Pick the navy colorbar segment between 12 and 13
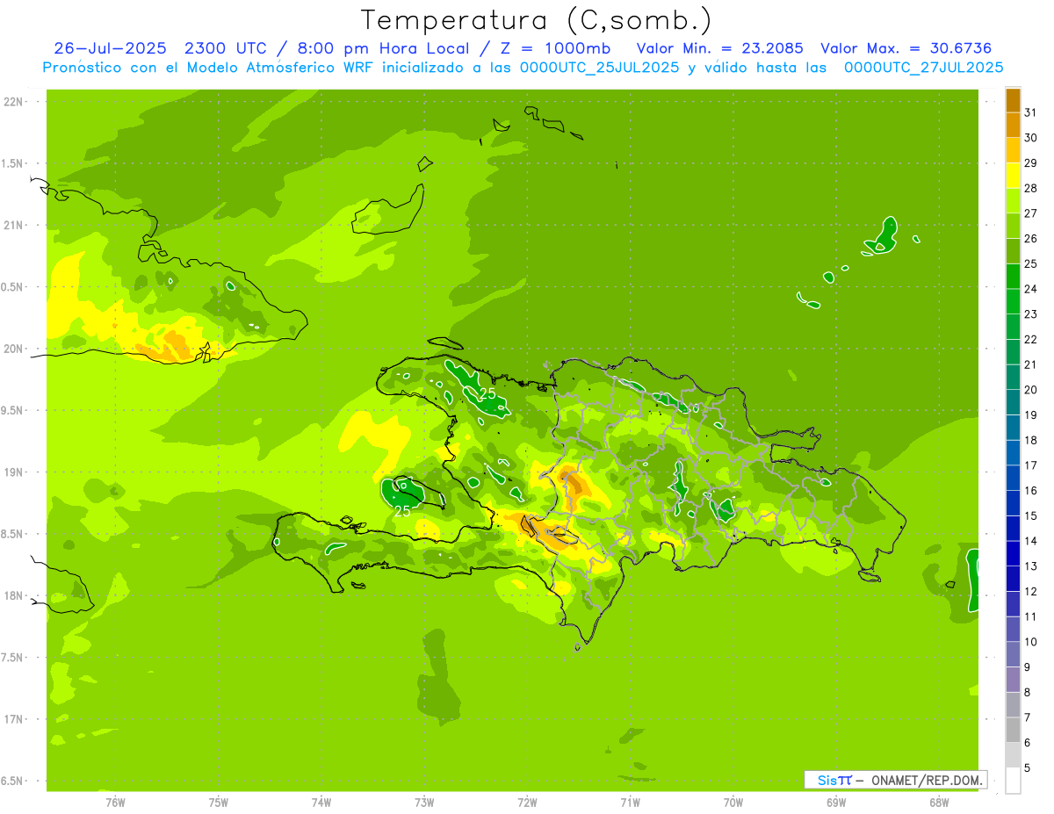 point(1013,579)
